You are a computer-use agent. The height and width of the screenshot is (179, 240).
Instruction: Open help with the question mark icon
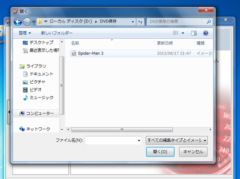click(205, 33)
